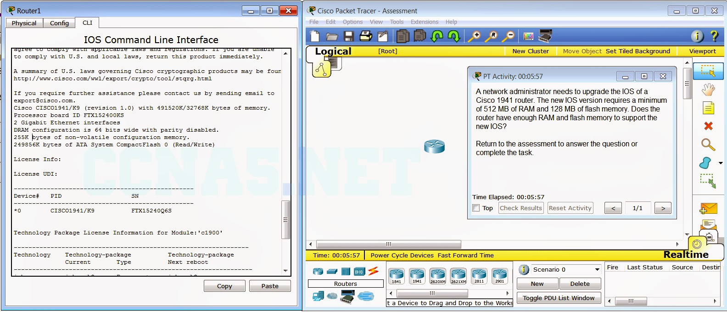Click Check Results in PT Activity
This screenshot has width=727, height=312.
521,208
